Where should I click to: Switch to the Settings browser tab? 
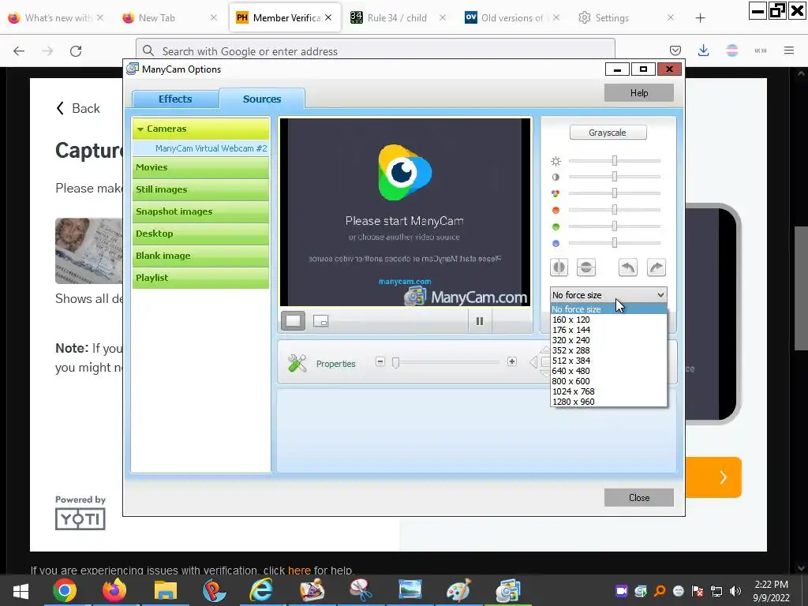tap(626, 18)
